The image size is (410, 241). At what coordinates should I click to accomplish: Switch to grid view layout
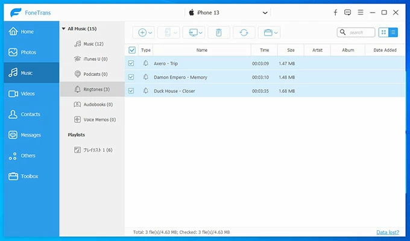tap(383, 33)
